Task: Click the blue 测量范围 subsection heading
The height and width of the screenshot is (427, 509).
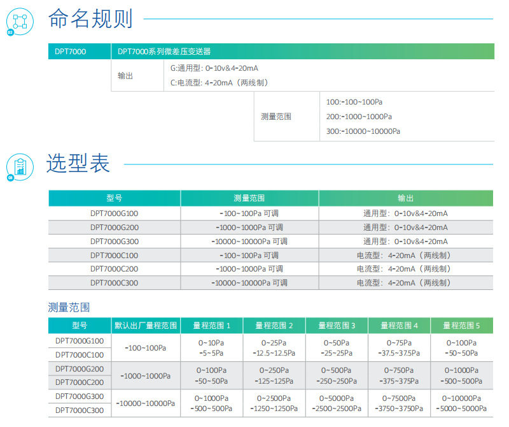Action: [x=69, y=307]
